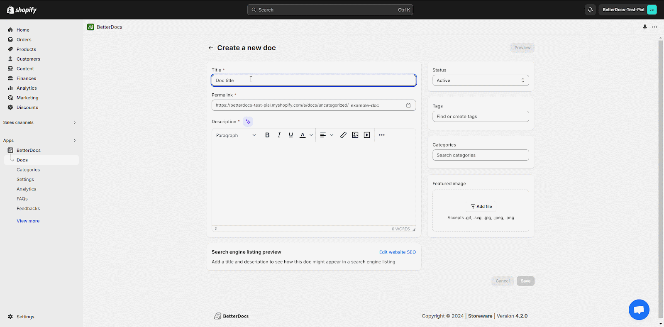Insert a link in the description
This screenshot has width=664, height=327.
pyautogui.click(x=343, y=135)
